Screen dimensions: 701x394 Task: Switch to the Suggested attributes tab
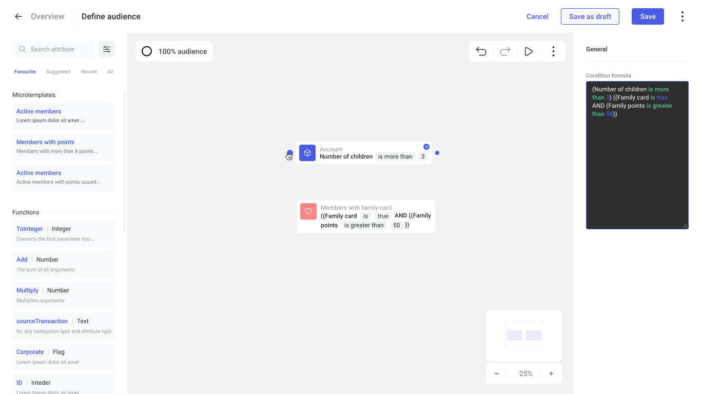click(57, 71)
